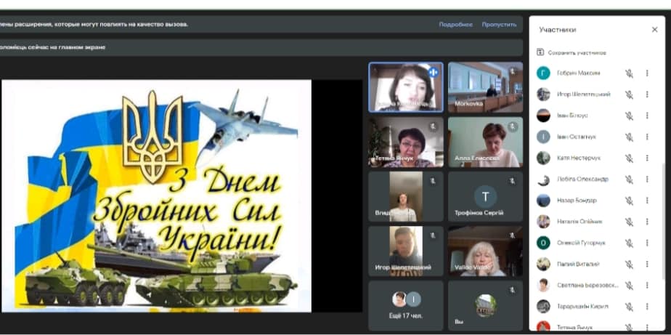This screenshot has width=671, height=335.
Task: Click the muted mic icon beside Папий Виталий
Action: [x=629, y=264]
